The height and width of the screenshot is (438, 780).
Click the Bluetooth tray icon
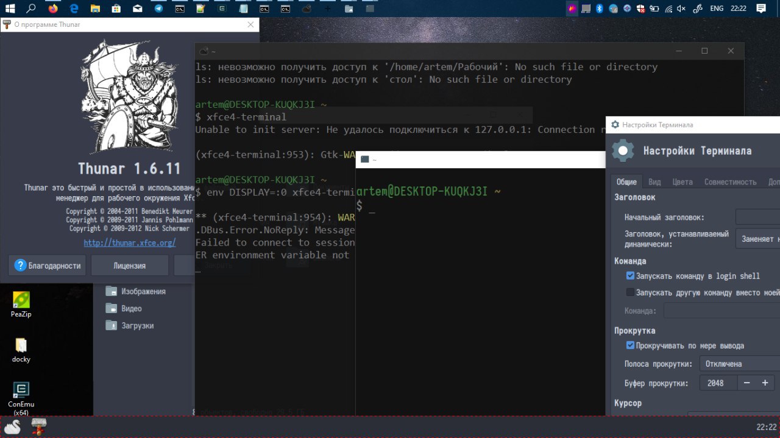(x=599, y=9)
